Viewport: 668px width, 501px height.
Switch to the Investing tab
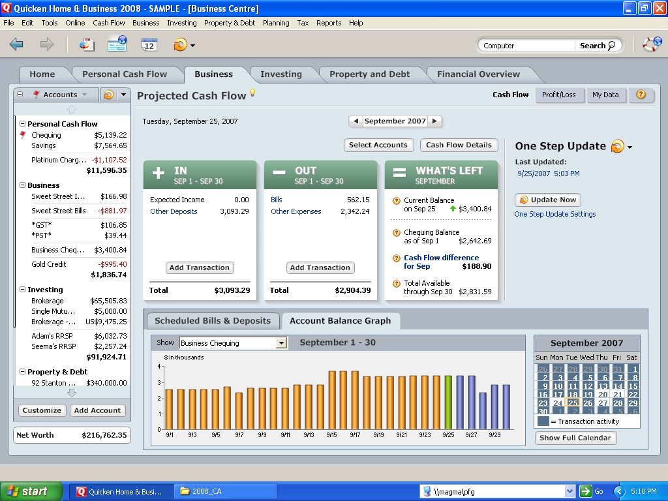[281, 74]
